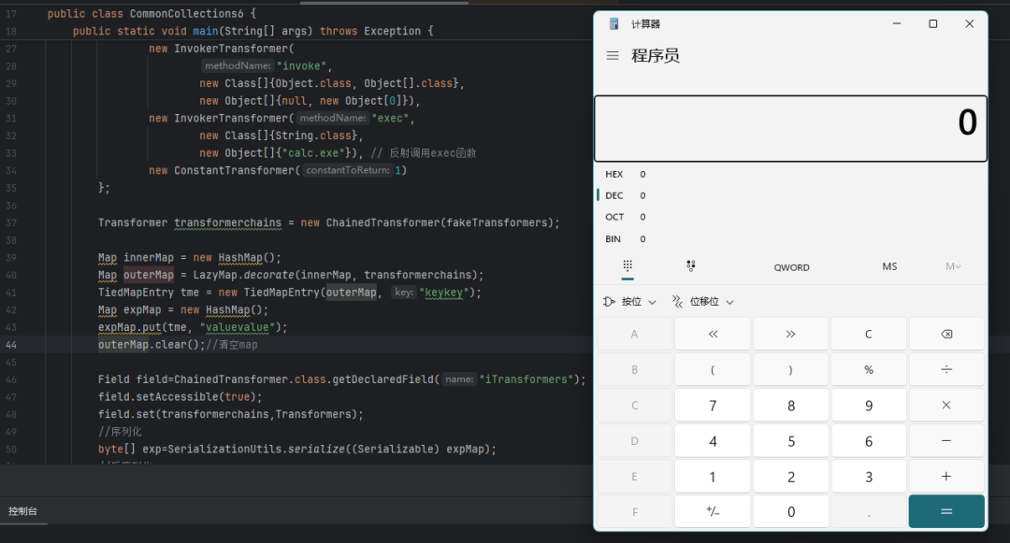Image resolution: width=1010 pixels, height=543 pixels.
Task: Click the close parenthesis key
Action: (x=790, y=369)
